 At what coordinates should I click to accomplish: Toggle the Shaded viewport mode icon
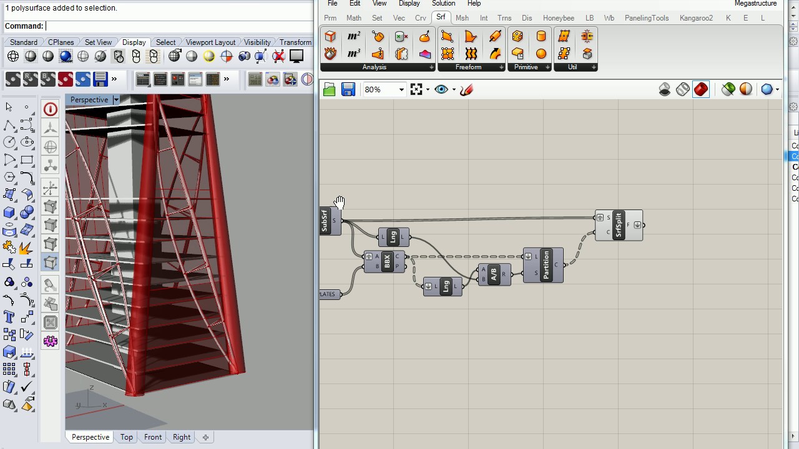pyautogui.click(x=31, y=57)
